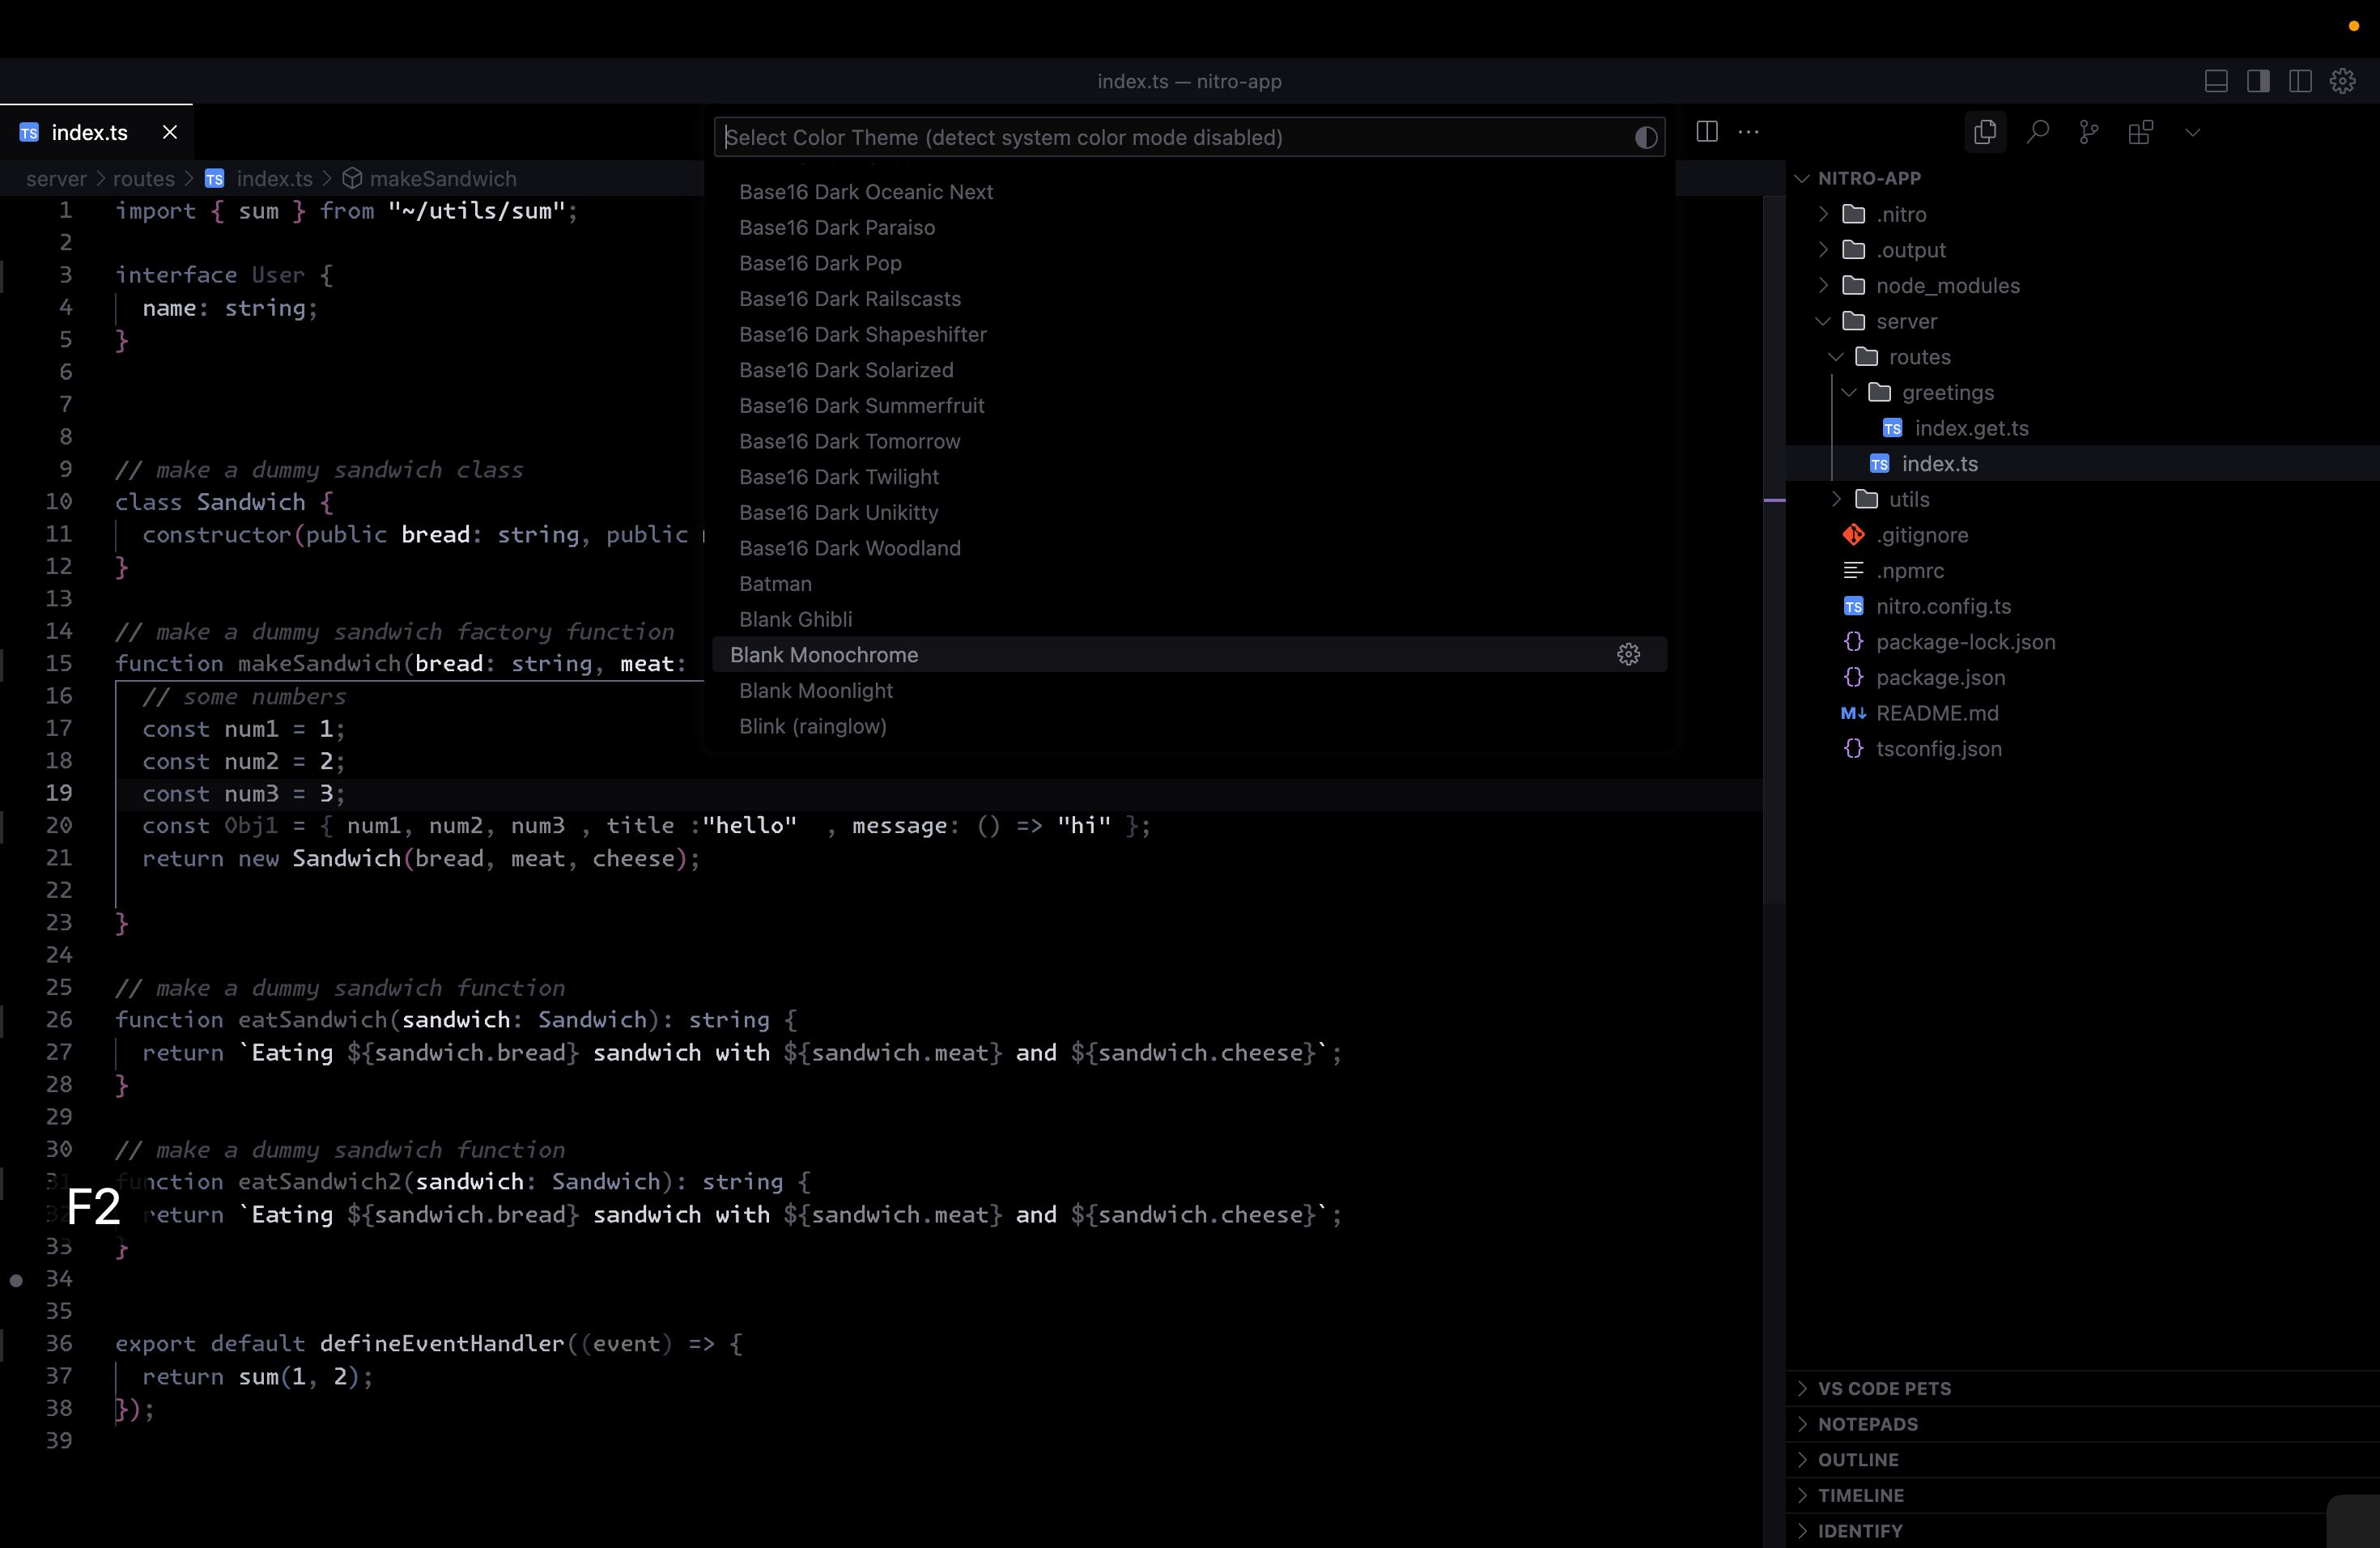The image size is (2380, 1548).
Task: Open tsconfig.json file
Action: click(2082, 749)
